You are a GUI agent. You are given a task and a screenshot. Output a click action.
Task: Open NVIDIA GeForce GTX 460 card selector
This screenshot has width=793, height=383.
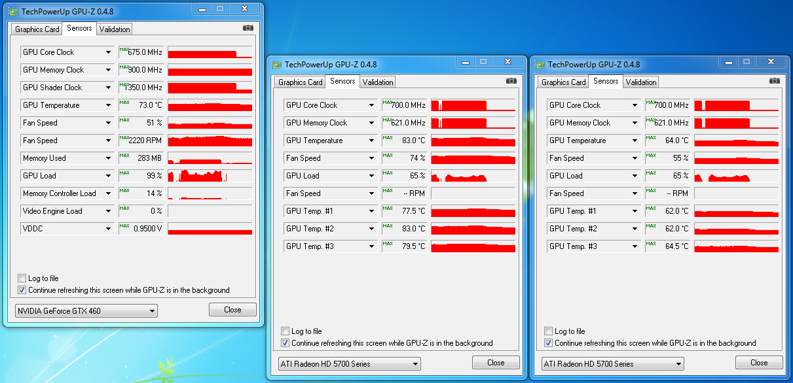coord(86,311)
